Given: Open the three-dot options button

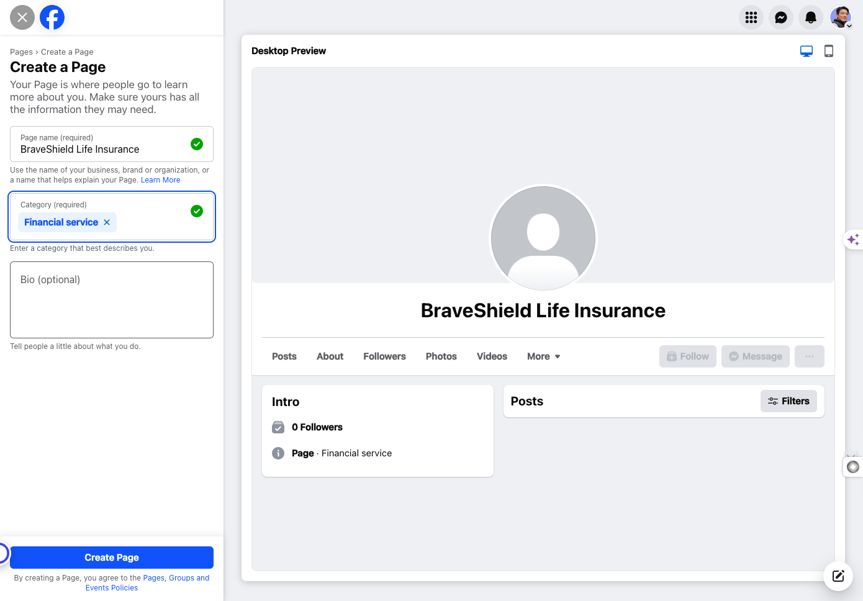Looking at the screenshot, I should click(810, 356).
